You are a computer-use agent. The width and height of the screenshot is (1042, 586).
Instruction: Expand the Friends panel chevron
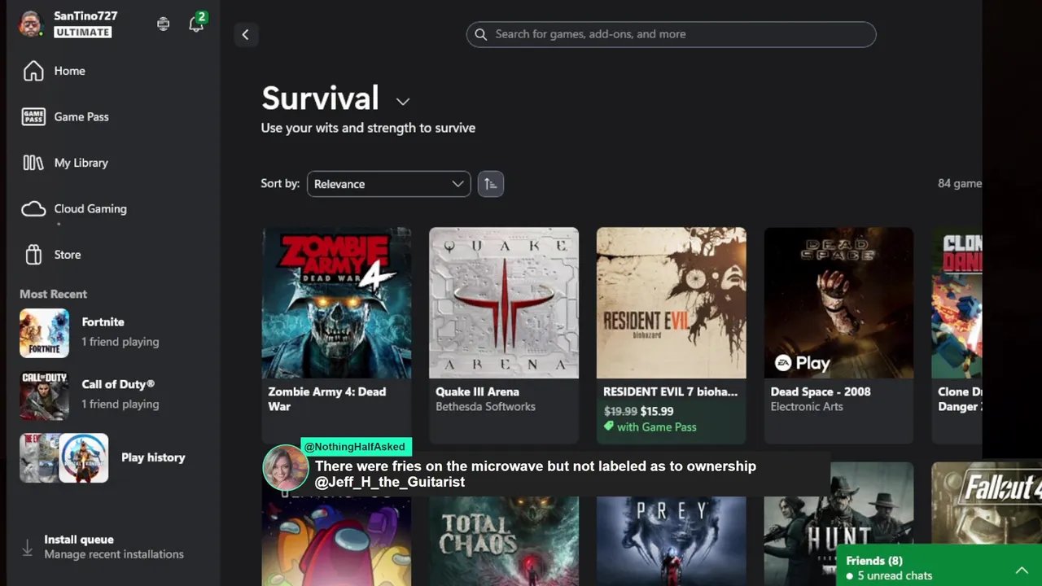(x=1022, y=571)
